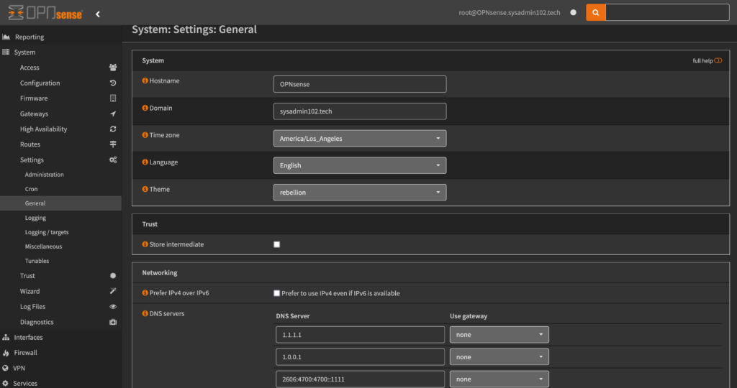Viewport: 737px width, 388px height.
Task: Toggle the full help switch
Action: click(718, 60)
